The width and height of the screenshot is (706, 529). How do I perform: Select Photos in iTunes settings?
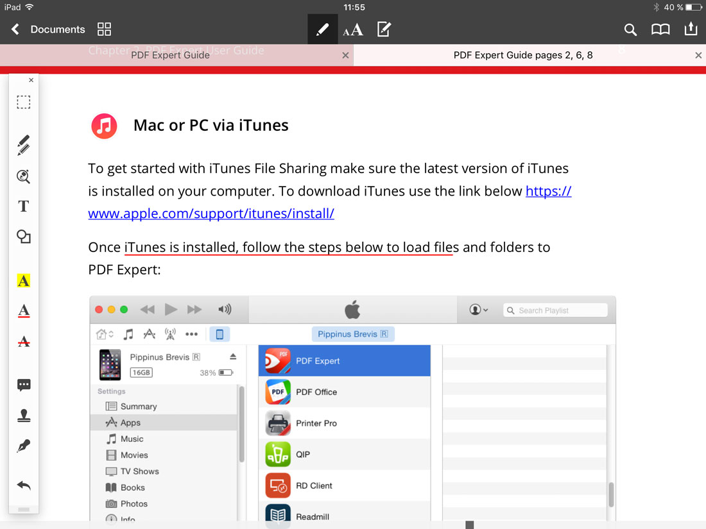click(x=164, y=503)
